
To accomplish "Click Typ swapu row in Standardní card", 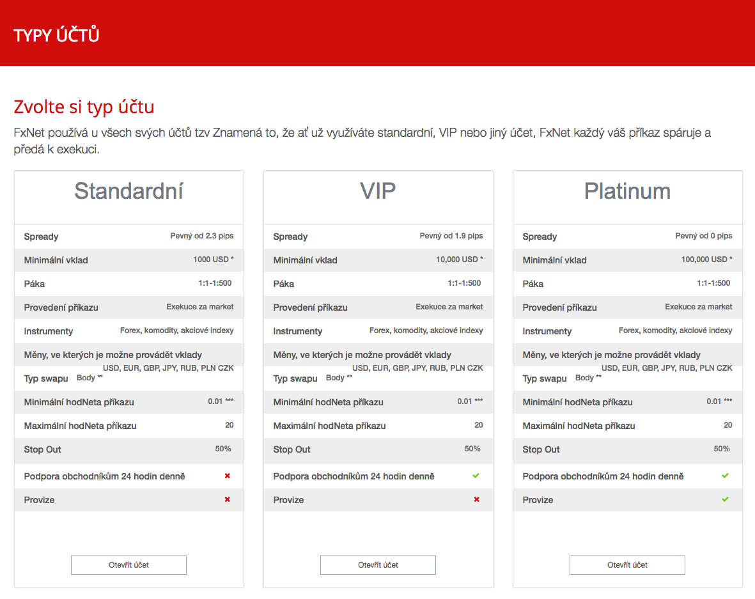I will [128, 378].
